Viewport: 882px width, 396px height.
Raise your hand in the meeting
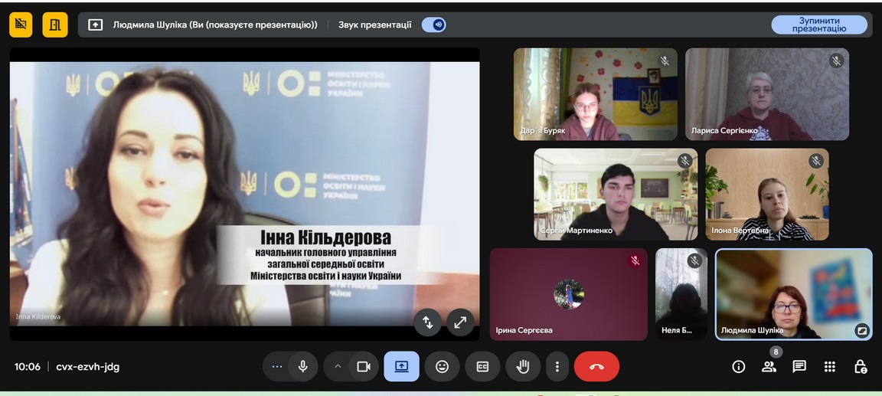coord(523,367)
